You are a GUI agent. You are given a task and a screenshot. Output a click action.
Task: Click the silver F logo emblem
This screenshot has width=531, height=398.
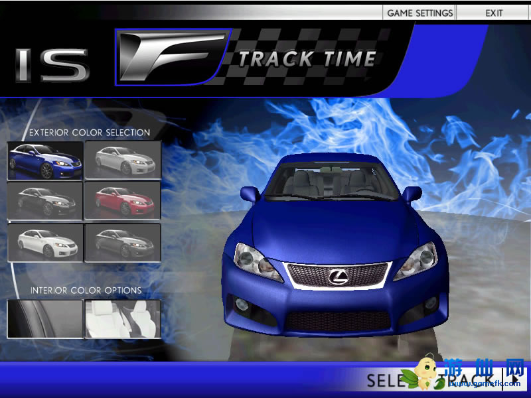(173, 56)
